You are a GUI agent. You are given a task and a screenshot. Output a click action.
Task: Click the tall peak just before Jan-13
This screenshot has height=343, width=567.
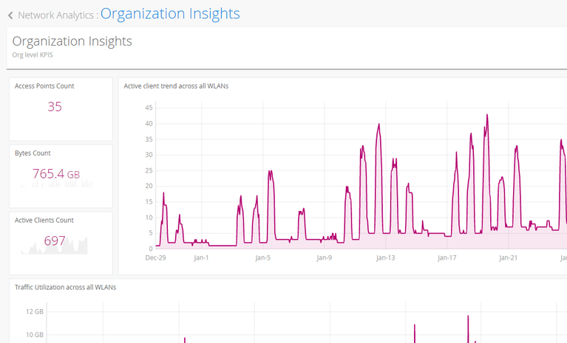click(378, 125)
